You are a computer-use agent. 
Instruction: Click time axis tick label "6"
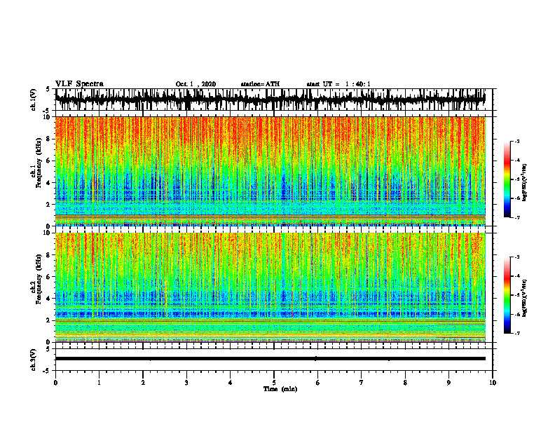317,383
